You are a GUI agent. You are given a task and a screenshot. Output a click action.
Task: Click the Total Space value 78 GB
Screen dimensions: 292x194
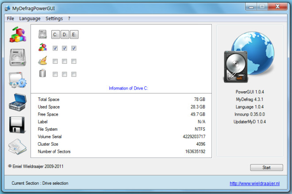(200, 99)
